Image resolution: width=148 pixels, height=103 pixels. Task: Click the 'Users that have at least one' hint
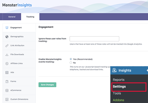[x=106, y=44]
